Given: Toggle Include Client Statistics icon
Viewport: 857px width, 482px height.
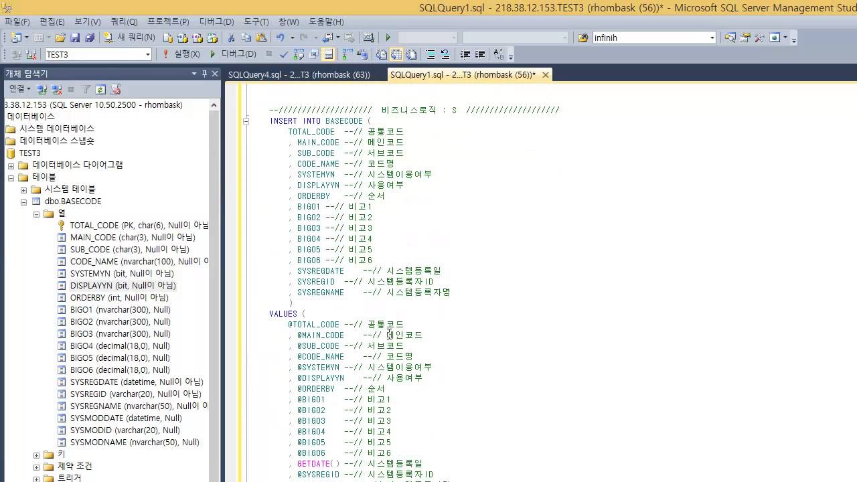Looking at the screenshot, I should (362, 54).
